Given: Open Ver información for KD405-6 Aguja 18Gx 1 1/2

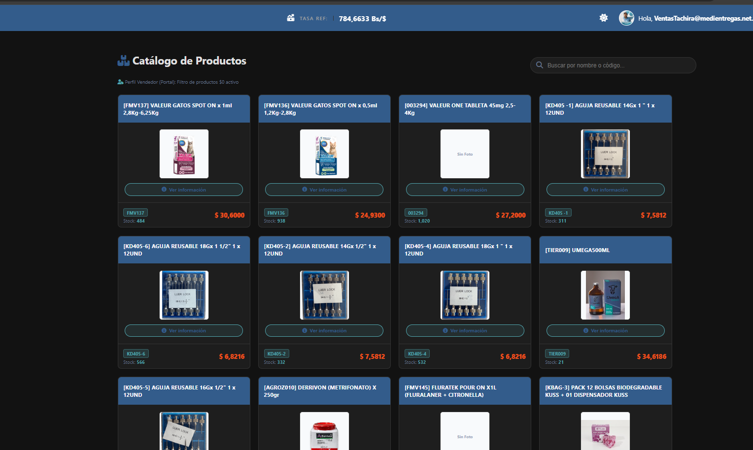Looking at the screenshot, I should click(184, 331).
